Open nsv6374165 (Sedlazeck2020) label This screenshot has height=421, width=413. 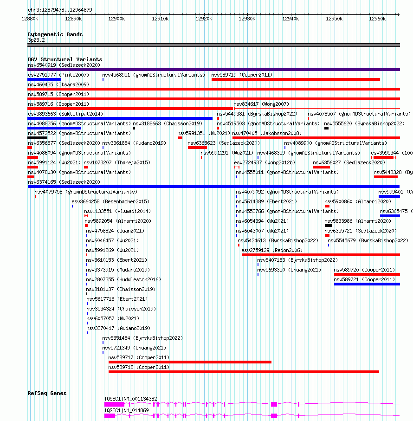pos(64,182)
